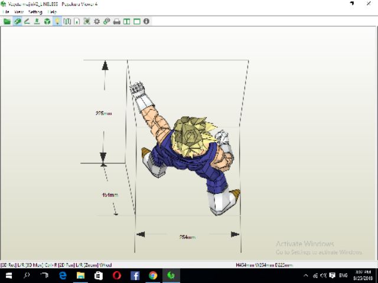Open the Action Center notification icon
This screenshot has width=378, height=283.
[333, 276]
